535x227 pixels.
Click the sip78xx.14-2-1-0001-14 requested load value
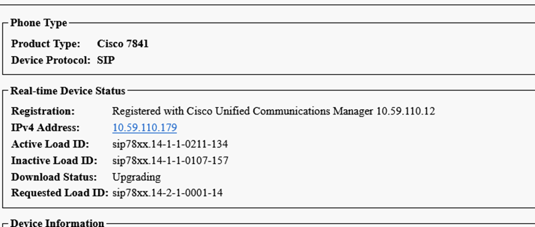(167, 193)
